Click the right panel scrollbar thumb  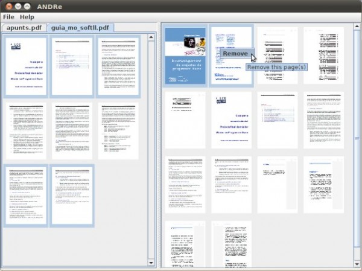(357, 138)
